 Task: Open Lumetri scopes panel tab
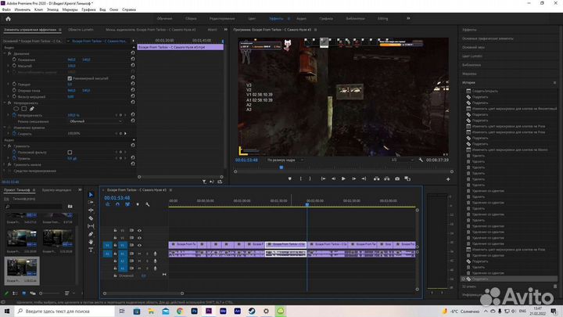(x=81, y=30)
